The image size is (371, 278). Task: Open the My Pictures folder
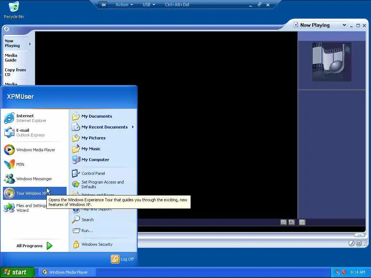(x=103, y=138)
